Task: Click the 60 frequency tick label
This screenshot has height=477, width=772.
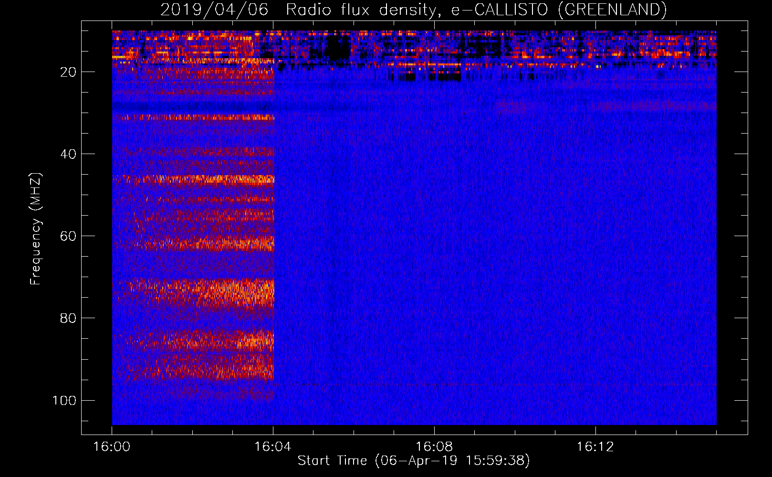Action: point(68,236)
